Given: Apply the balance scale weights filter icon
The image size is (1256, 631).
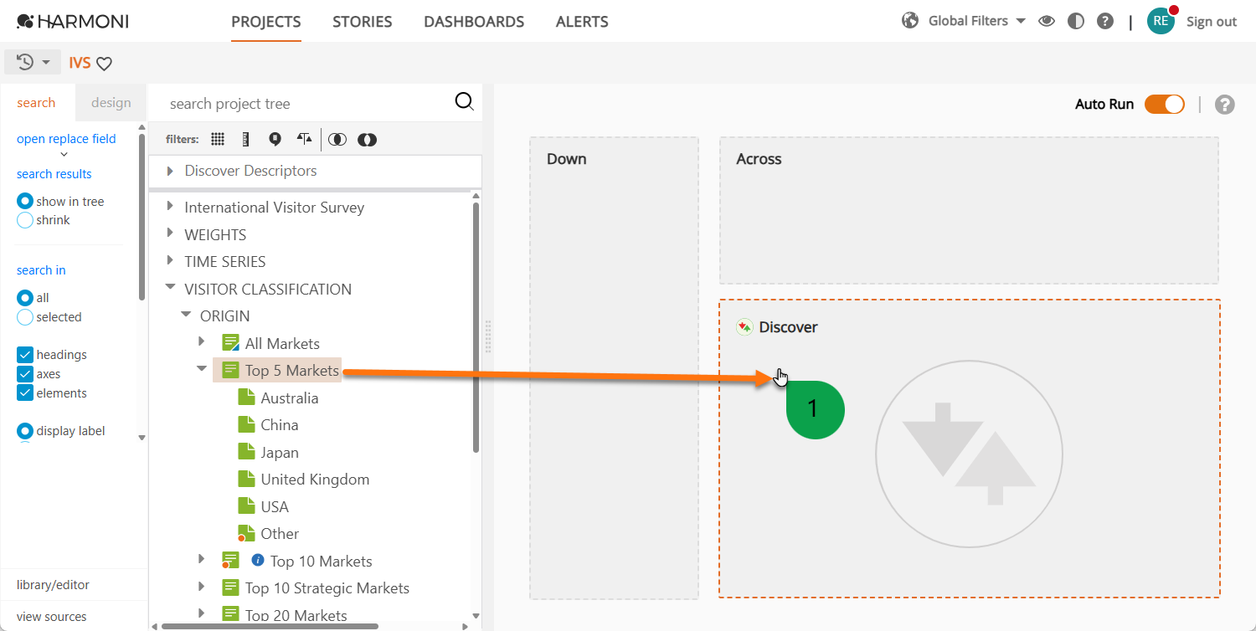Looking at the screenshot, I should point(304,139).
